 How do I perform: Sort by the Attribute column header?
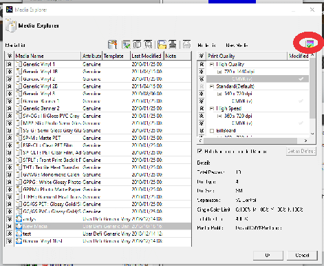tap(91, 56)
